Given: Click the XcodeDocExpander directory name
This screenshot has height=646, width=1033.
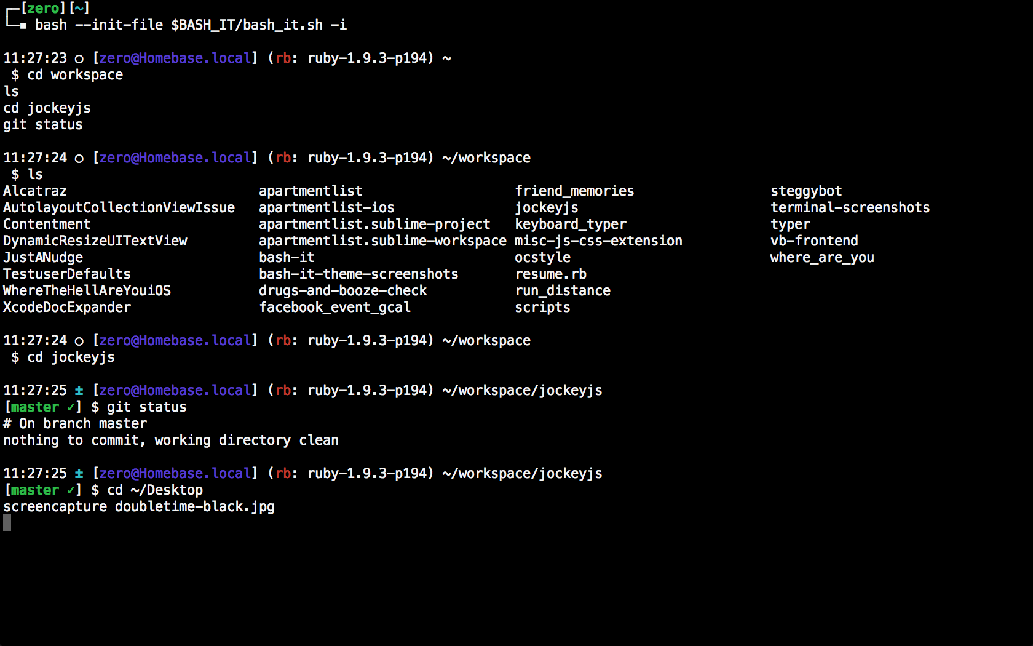Looking at the screenshot, I should (x=67, y=307).
